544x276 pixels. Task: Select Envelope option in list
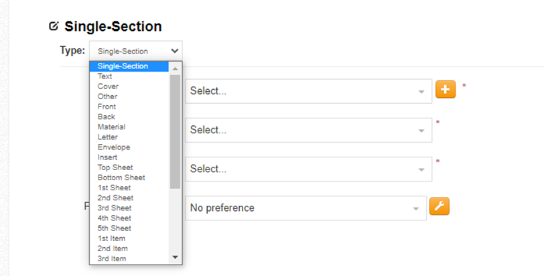click(114, 147)
